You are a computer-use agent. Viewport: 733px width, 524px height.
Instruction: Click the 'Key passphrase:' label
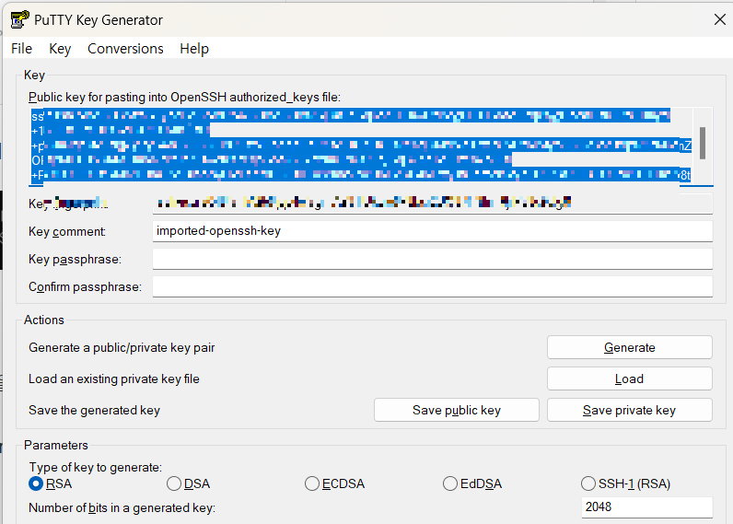75,260
